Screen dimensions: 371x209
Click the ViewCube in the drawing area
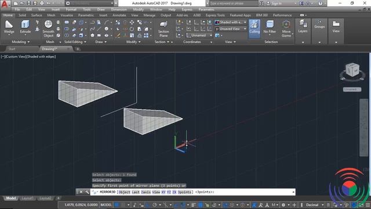(x=352, y=70)
